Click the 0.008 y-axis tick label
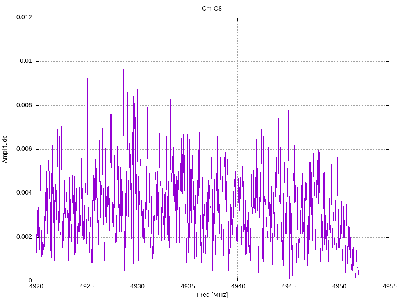 pos(24,105)
